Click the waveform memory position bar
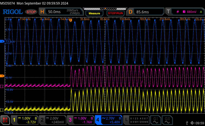Screen dimensions: 205x126 (105, 9)
